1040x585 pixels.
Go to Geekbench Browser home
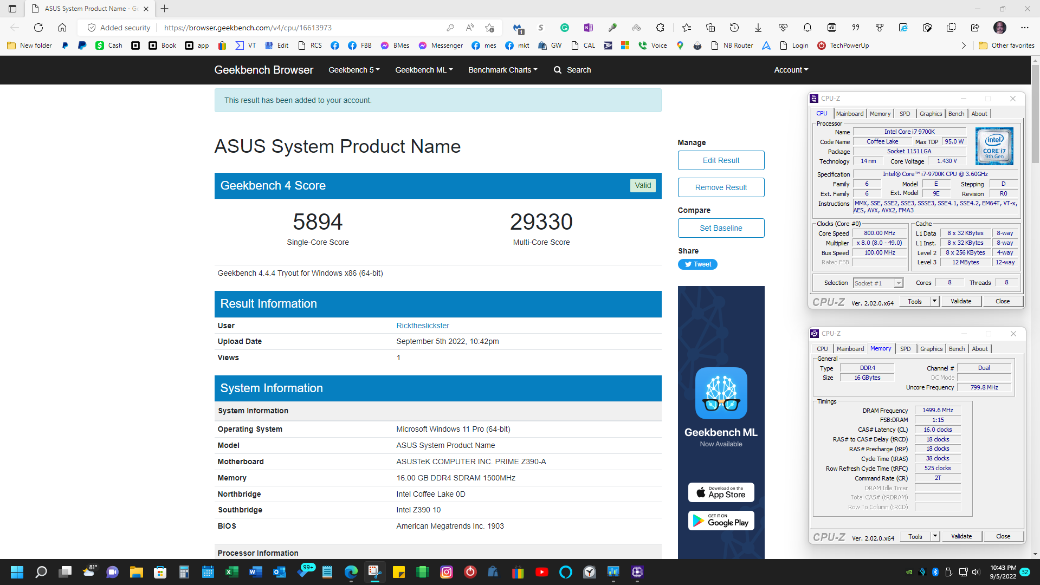[x=263, y=70]
